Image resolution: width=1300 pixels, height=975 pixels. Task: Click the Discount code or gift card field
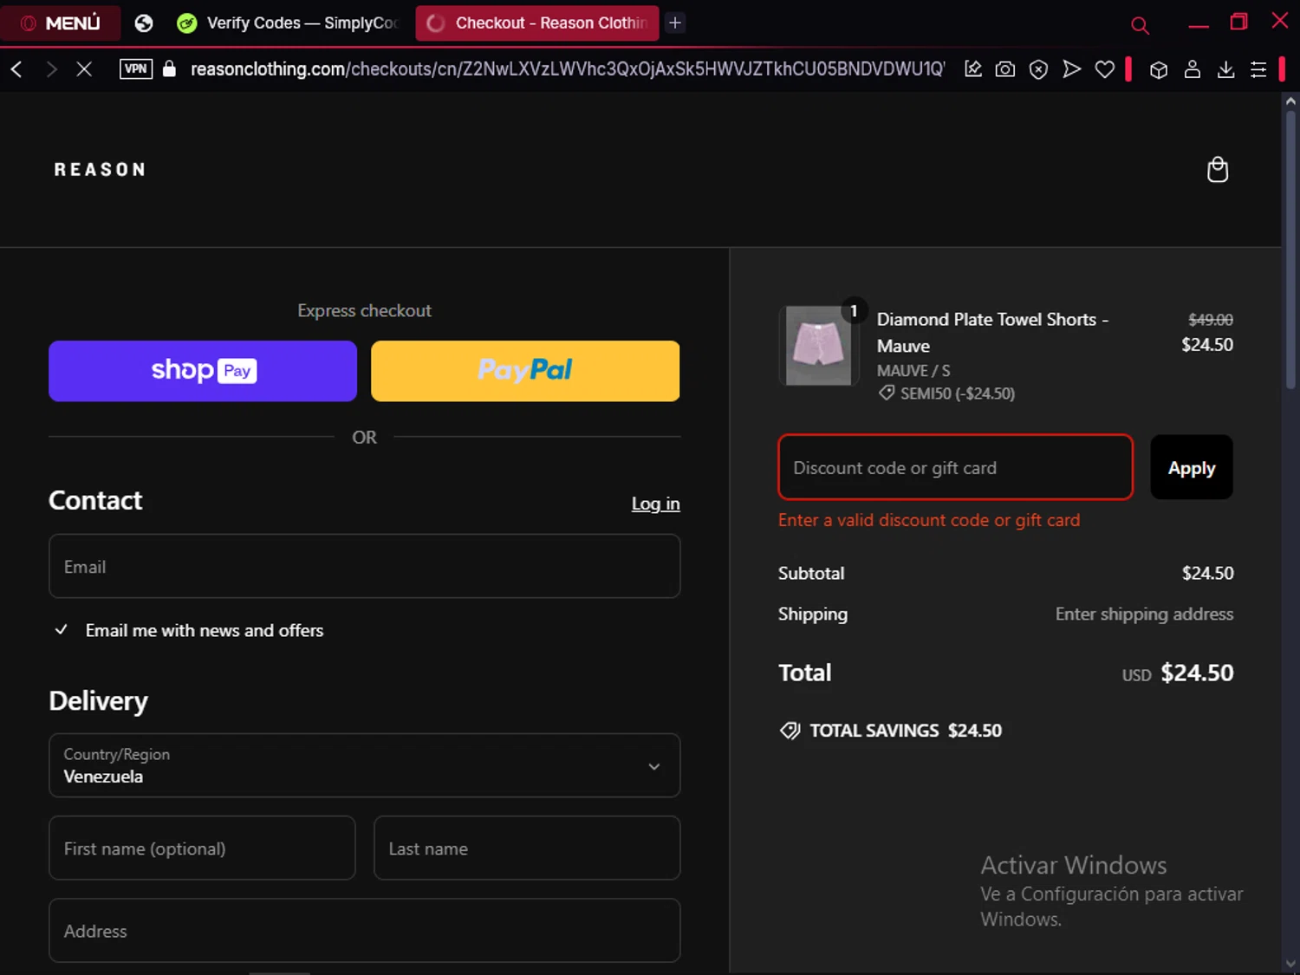956,467
